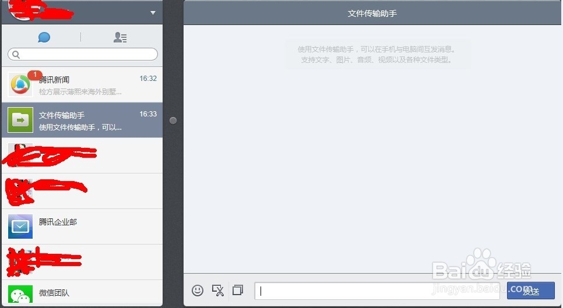This screenshot has height=308, width=563.
Task: Click the 16:32 timestamp on 腾讯新闻
Action: 148,79
